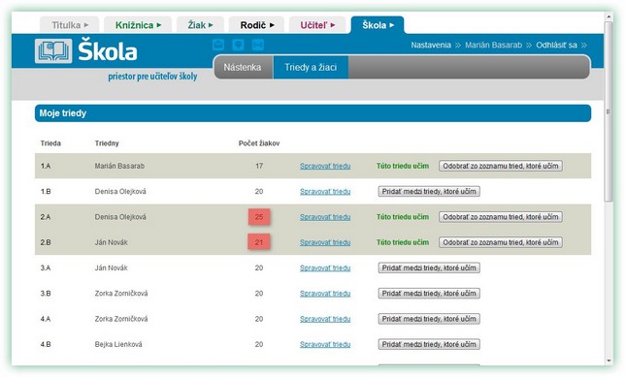Click the scrollbar down arrow
Image resolution: width=625 pixels, height=377 pixels.
[x=609, y=361]
